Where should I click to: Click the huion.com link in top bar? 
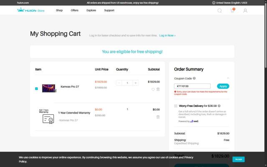pos(23,3)
